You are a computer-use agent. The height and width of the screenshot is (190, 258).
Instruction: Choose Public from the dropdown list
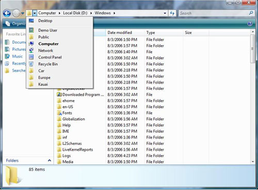point(59,37)
